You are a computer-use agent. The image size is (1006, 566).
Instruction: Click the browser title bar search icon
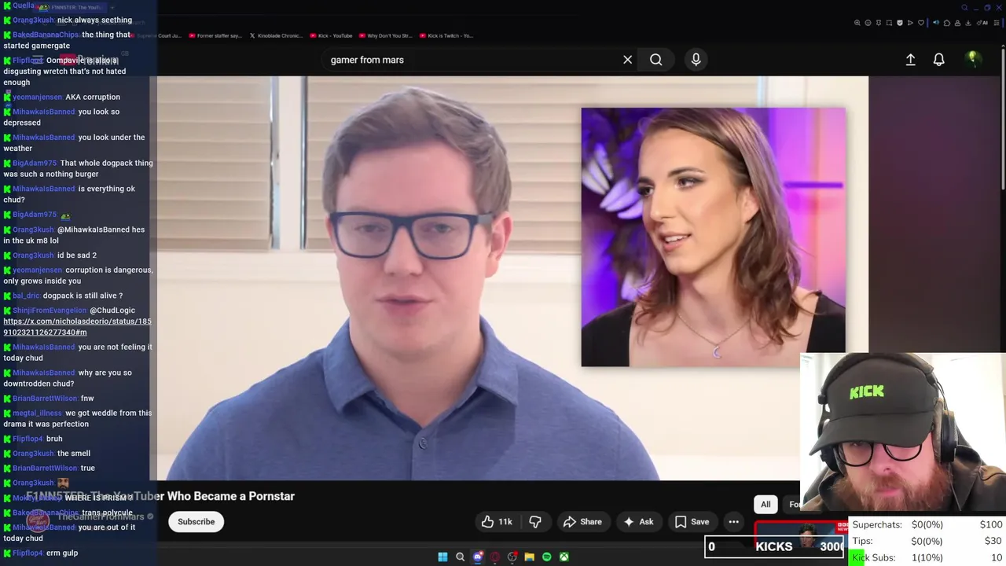(964, 7)
